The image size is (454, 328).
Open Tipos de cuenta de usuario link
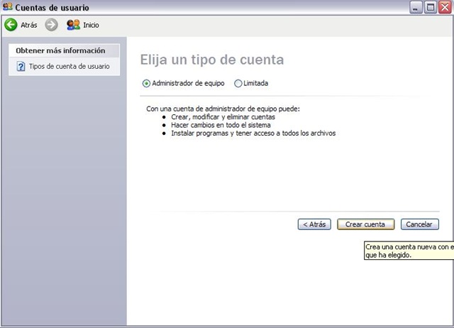pos(69,67)
